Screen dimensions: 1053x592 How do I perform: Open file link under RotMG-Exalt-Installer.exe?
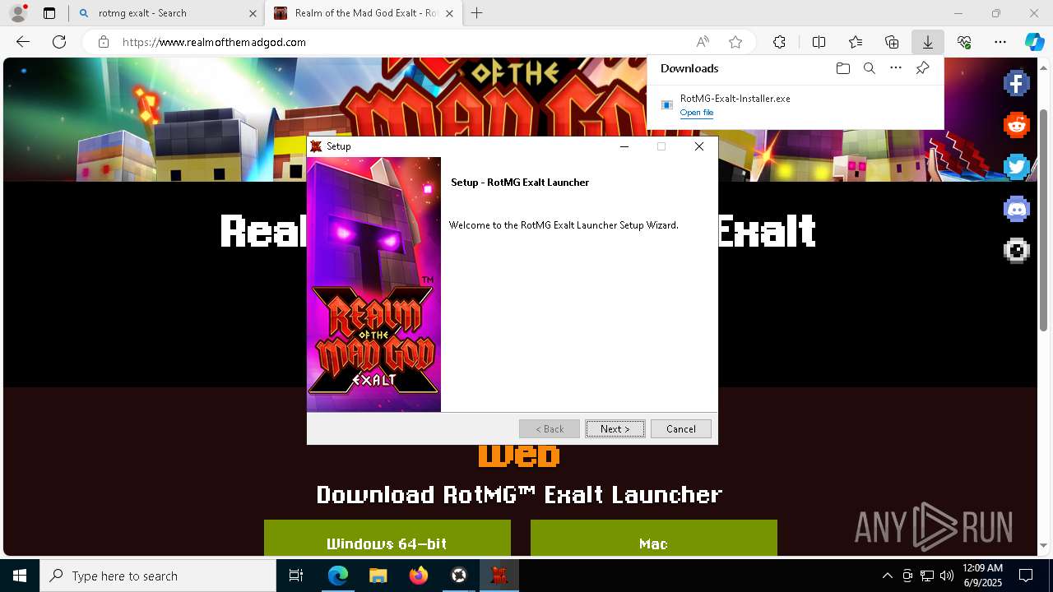(697, 113)
